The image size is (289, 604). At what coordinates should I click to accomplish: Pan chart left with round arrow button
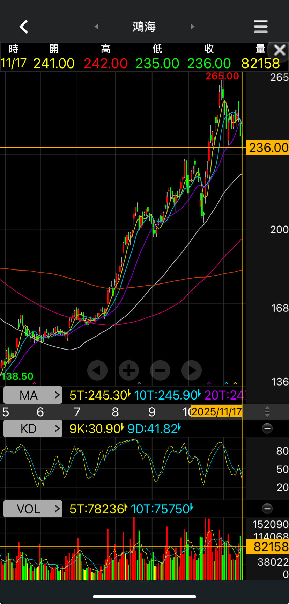[97, 370]
